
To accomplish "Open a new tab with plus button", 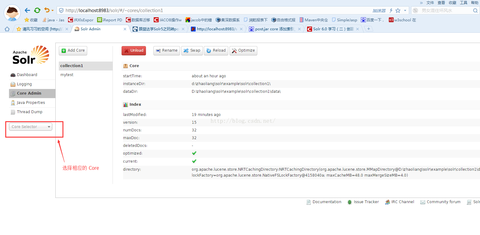I will click(x=368, y=29).
